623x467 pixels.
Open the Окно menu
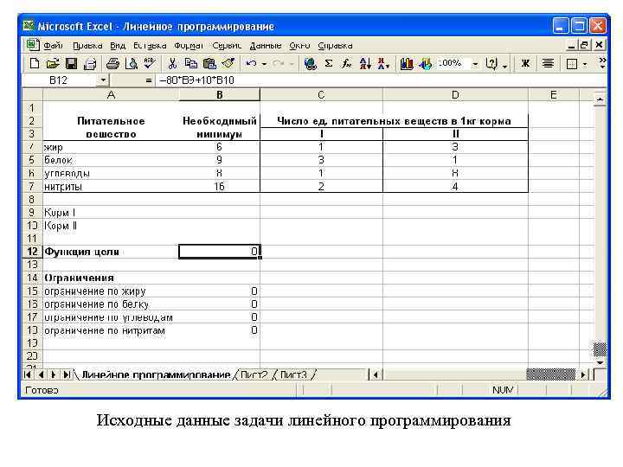(x=299, y=46)
